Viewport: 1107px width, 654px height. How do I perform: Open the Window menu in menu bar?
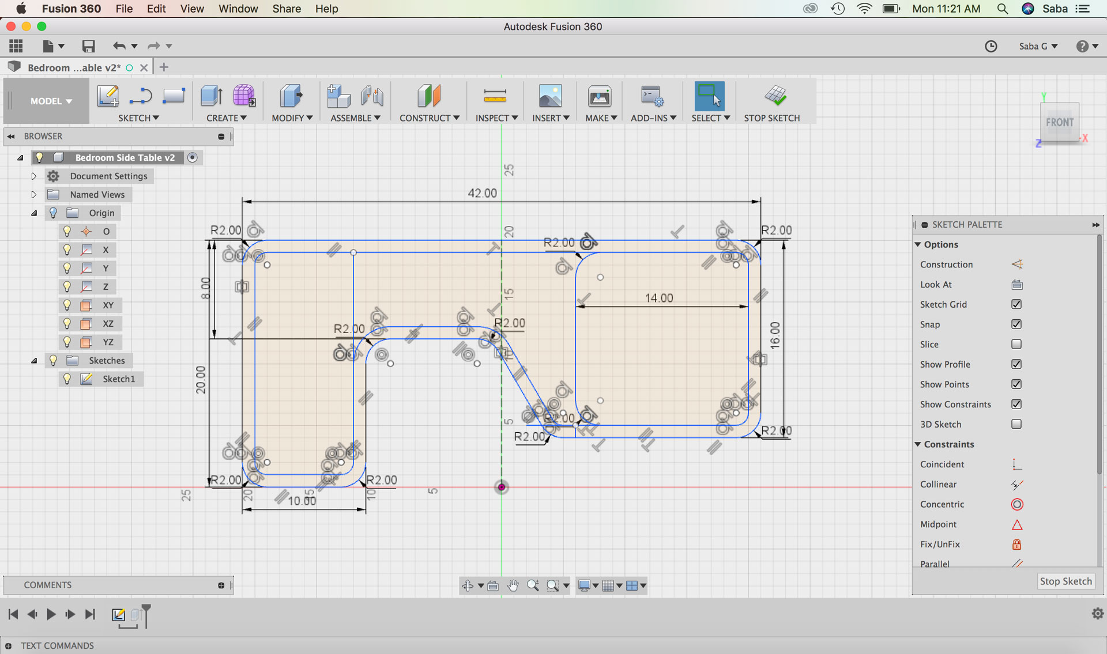point(238,9)
